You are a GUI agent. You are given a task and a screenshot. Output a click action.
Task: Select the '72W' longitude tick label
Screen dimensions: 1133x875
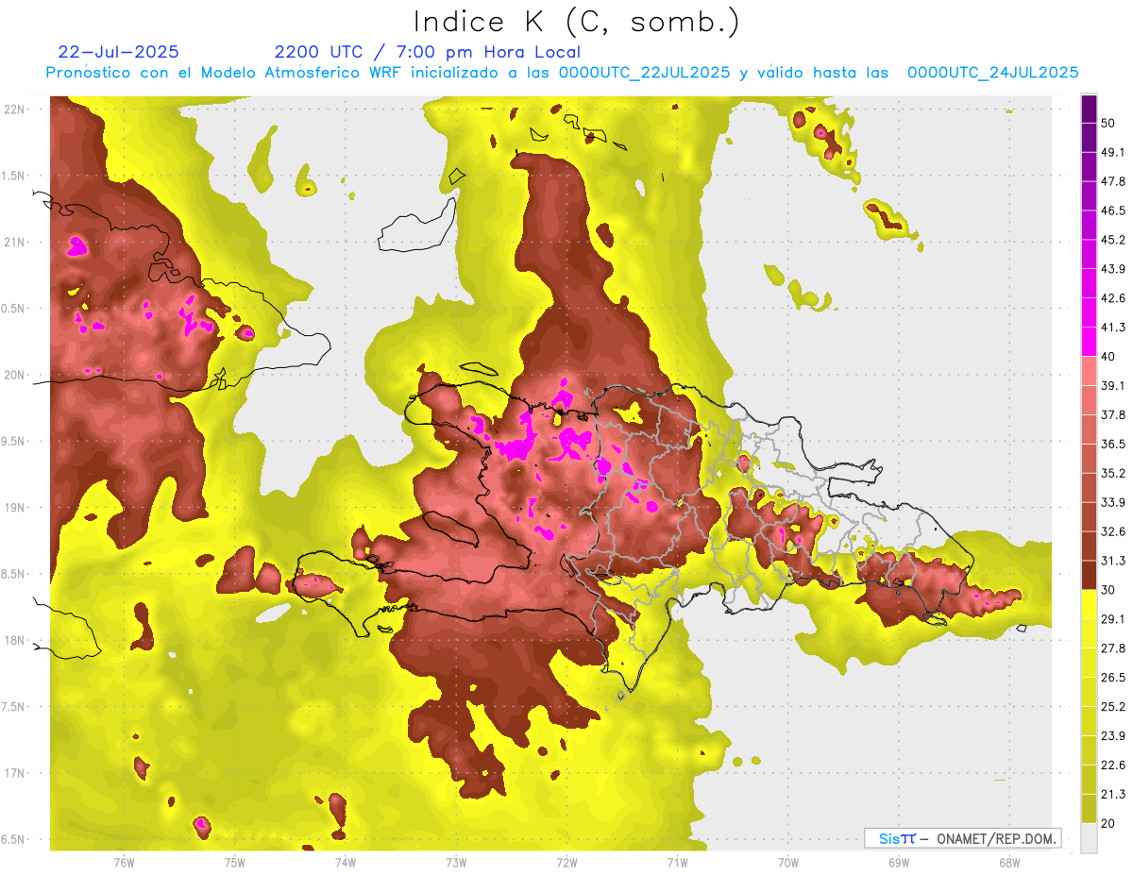click(x=566, y=863)
